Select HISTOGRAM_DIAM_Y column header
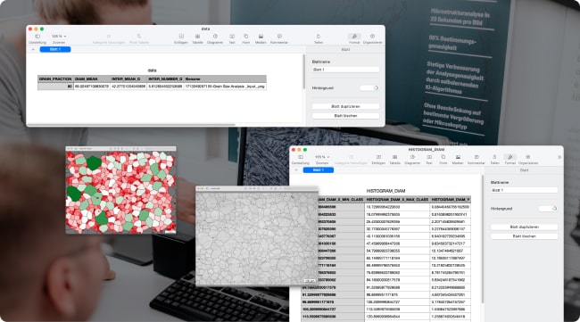 tap(450, 200)
